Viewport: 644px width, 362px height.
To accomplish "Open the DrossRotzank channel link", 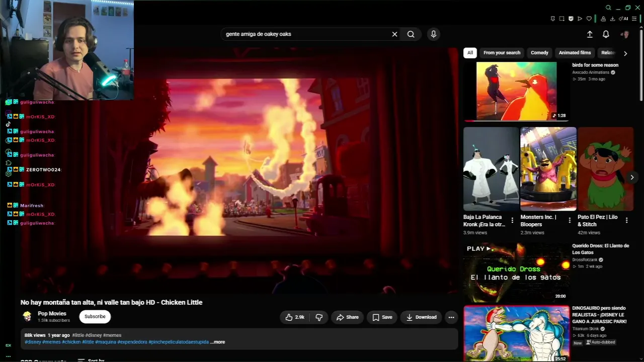I will click(x=586, y=260).
